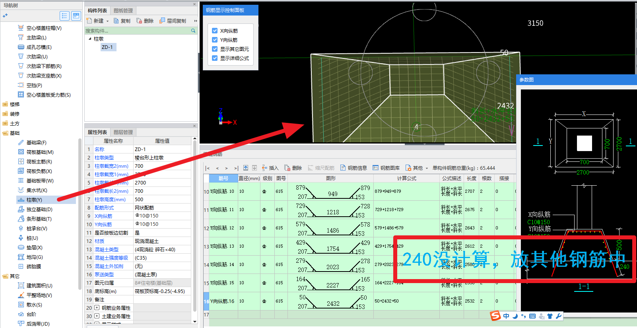The image size is (637, 328).
Task: Click 层间复制 button
Action: click(173, 21)
